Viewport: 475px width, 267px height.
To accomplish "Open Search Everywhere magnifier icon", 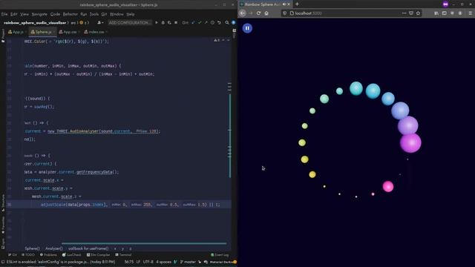I will tap(227, 23).
